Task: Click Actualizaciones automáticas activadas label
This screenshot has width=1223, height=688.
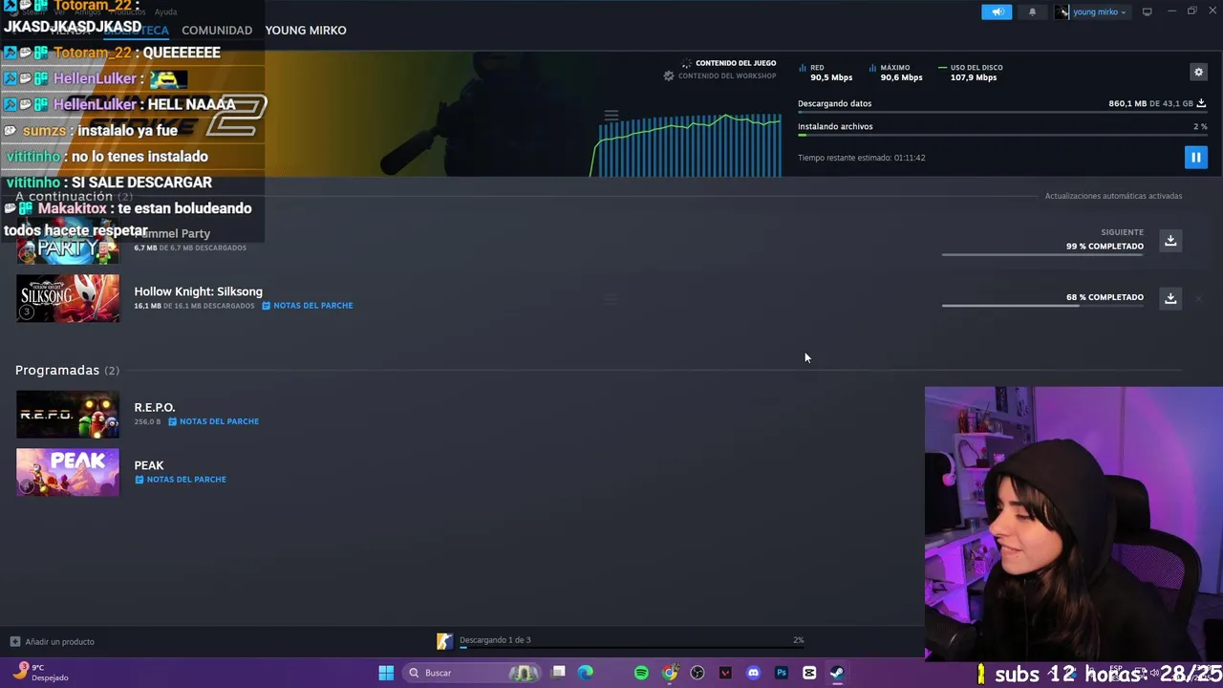Action: [x=1113, y=196]
